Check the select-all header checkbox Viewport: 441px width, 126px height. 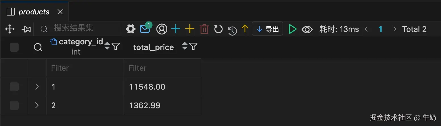pos(14,47)
